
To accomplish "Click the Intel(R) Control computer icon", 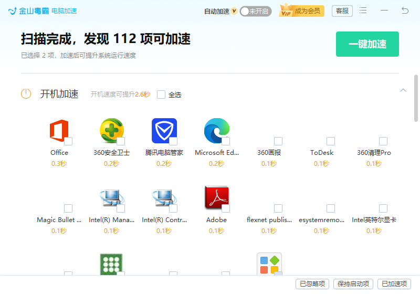I will (164, 197).
